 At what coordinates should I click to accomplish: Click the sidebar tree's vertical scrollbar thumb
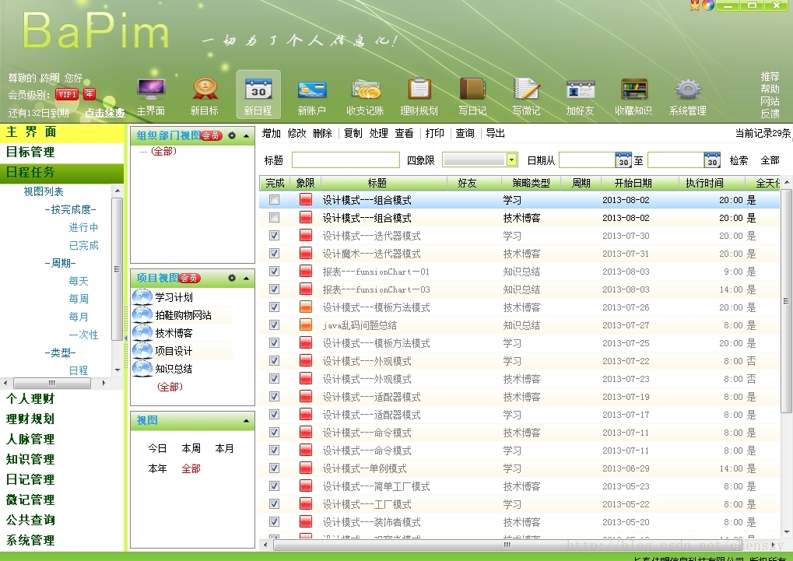117,268
